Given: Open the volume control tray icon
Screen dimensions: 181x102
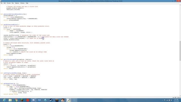Looking at the screenshot, I should tap(171, 100).
